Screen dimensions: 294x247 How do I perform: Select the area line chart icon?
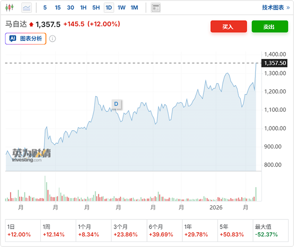coord(27,7)
